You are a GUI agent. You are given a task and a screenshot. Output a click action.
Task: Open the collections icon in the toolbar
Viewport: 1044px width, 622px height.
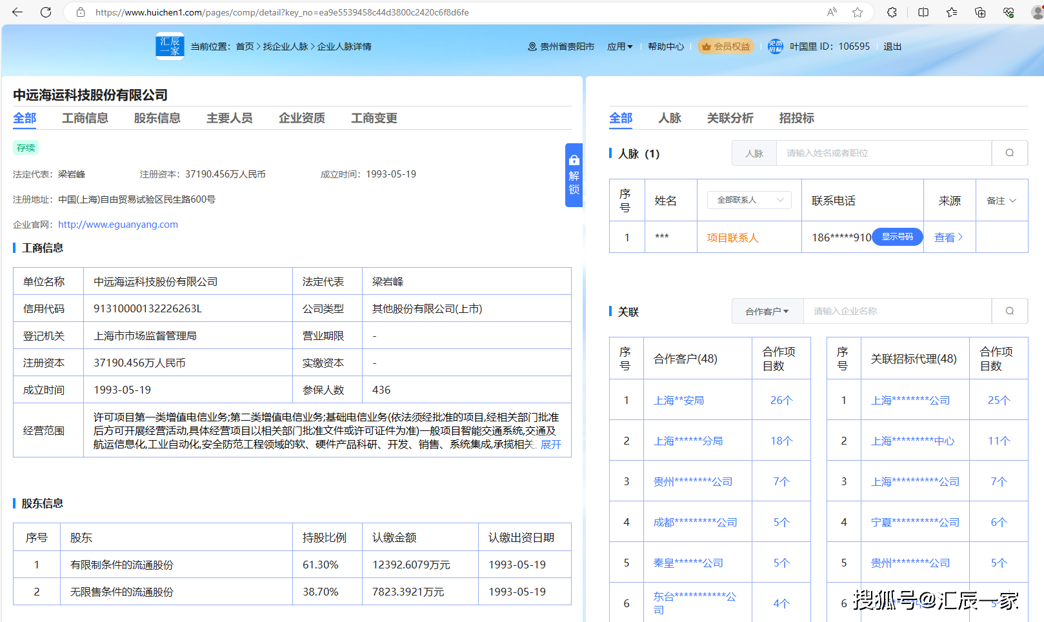[980, 12]
